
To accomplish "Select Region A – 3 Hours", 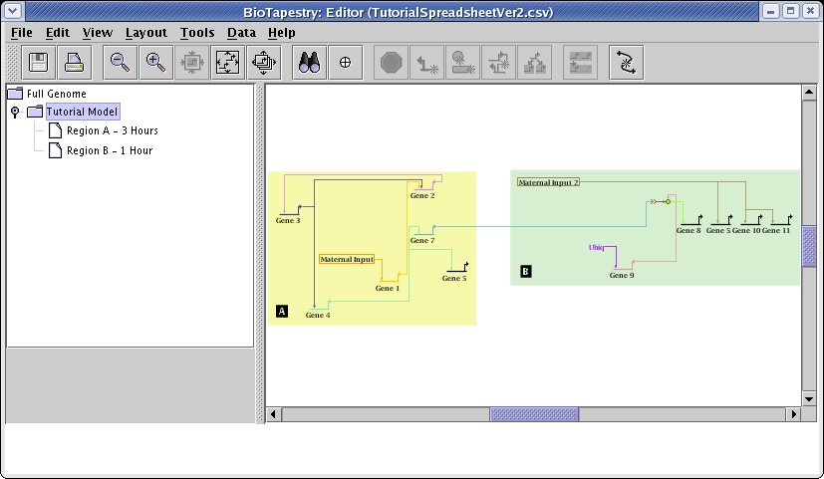I will tap(112, 130).
